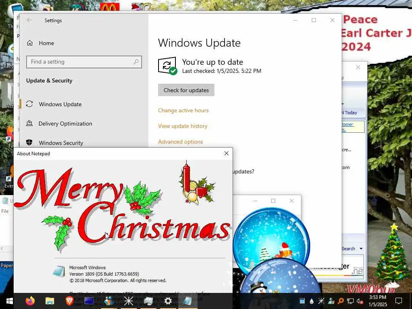412x309 pixels.
Task: Click the water drop tray icon
Action: (x=312, y=301)
